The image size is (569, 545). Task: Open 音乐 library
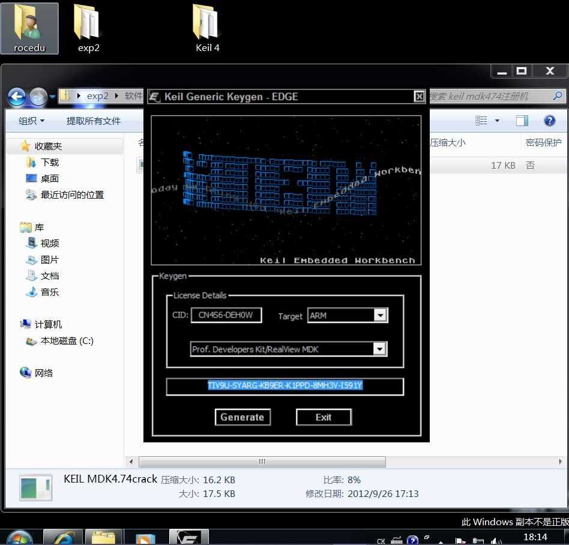click(x=50, y=292)
